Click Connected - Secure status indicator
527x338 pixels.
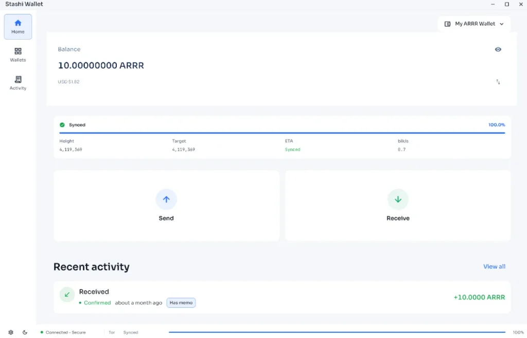(x=63, y=332)
